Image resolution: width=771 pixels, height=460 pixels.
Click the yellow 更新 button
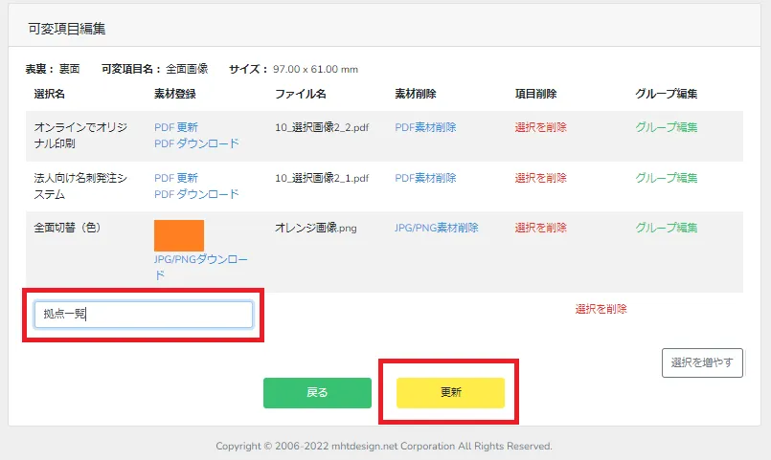[x=450, y=393]
